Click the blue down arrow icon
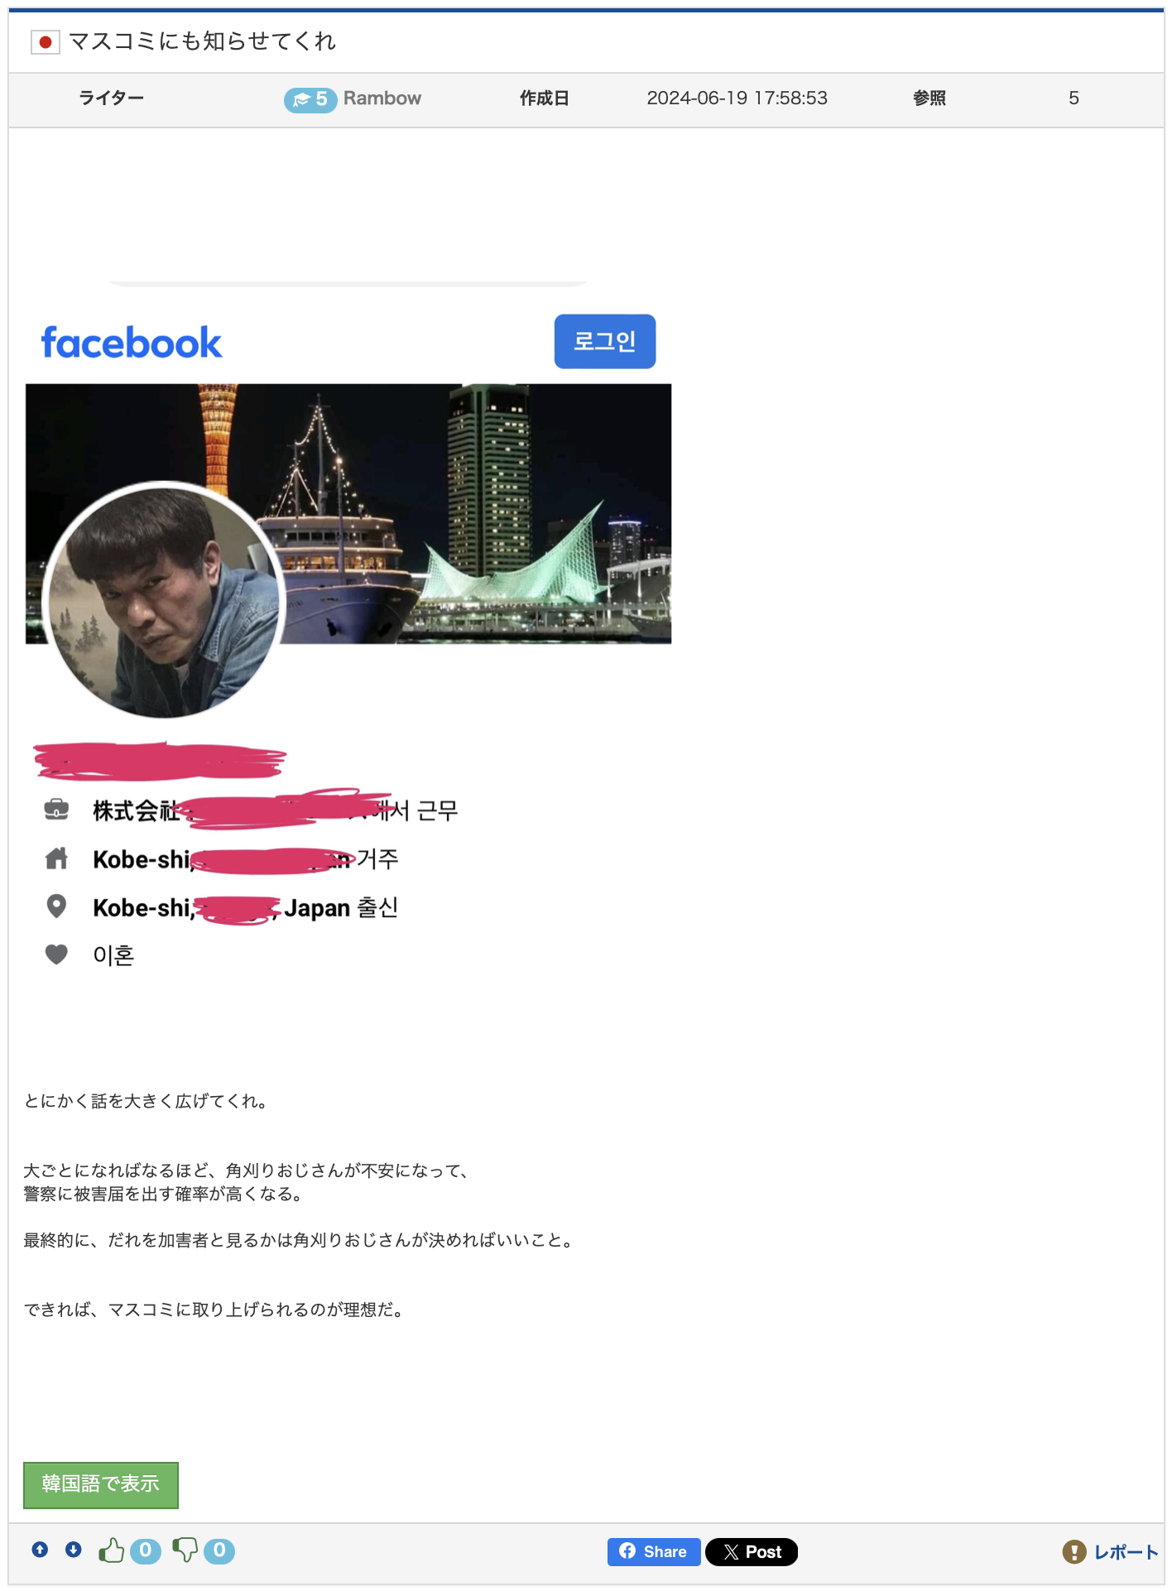Viewport: 1172px width, 1591px height. pos(74,1550)
